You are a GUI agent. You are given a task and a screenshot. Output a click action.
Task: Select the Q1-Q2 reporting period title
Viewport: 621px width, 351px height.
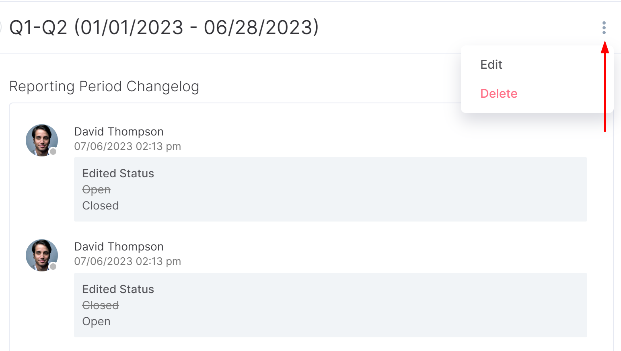(x=164, y=28)
